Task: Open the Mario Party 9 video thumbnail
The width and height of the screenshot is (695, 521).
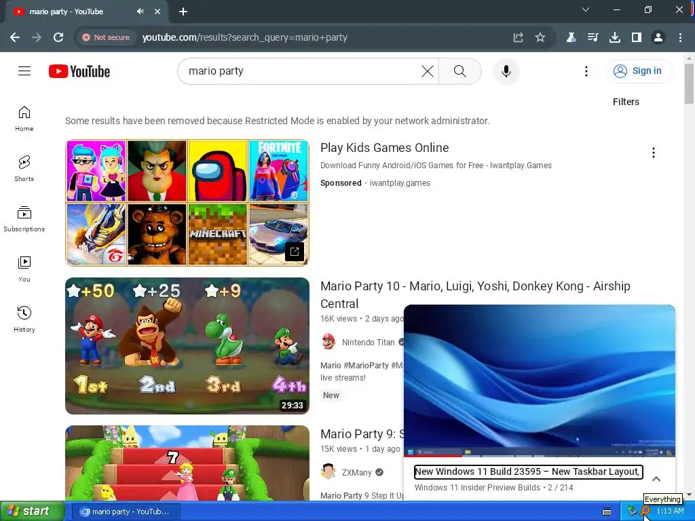Action: click(x=187, y=463)
